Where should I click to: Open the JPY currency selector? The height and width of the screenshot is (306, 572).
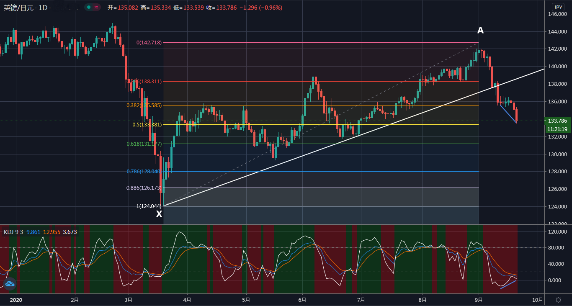pos(558,7)
